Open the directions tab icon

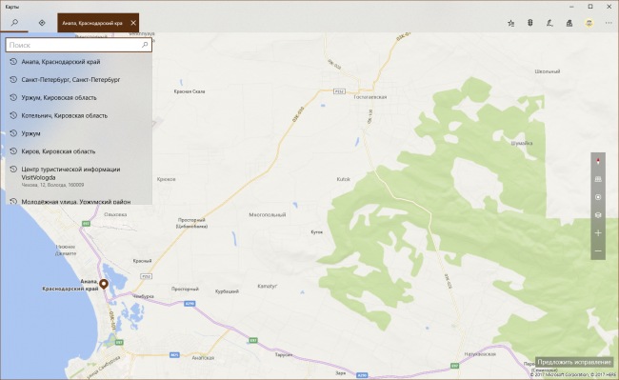pos(42,23)
